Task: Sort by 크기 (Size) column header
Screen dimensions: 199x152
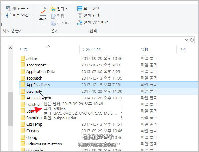Action: pyautogui.click(x=182, y=49)
